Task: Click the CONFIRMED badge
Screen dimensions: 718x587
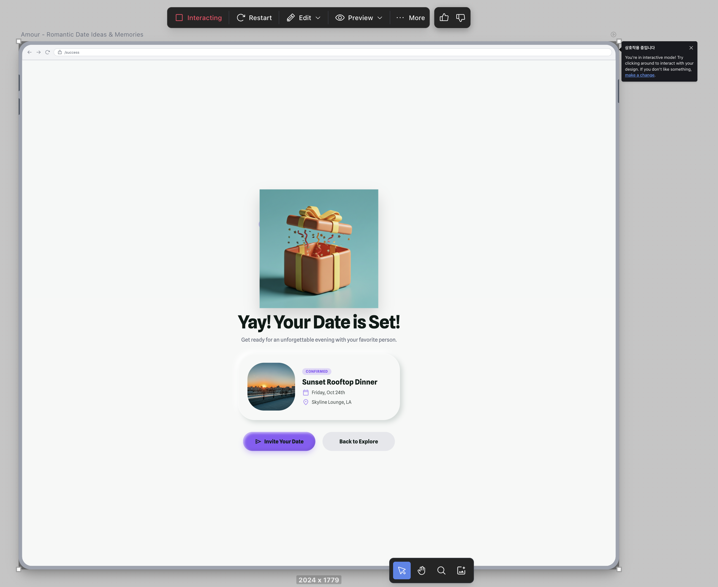Action: (317, 371)
